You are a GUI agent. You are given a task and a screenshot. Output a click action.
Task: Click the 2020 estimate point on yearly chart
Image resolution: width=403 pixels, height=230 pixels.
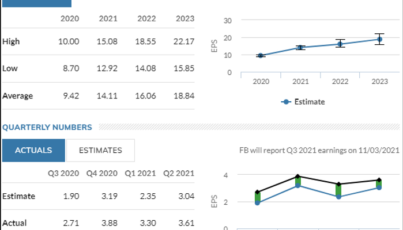click(261, 56)
